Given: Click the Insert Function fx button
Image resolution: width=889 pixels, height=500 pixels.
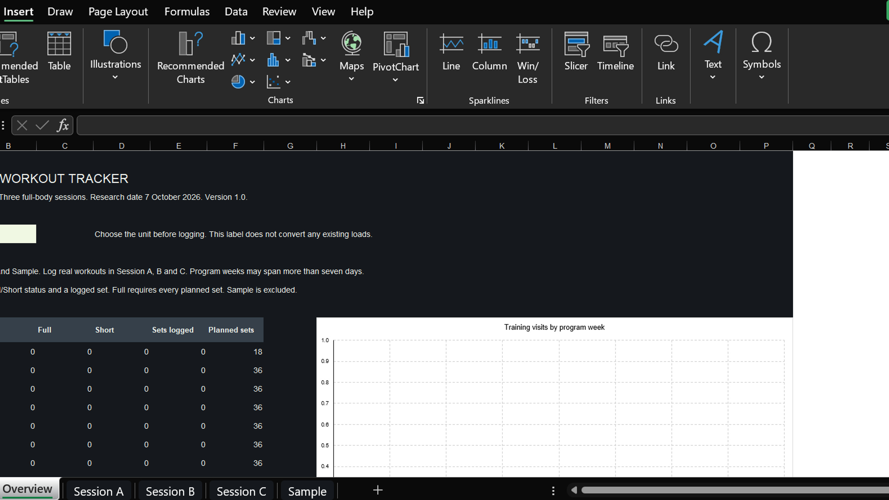Looking at the screenshot, I should 63,125.
